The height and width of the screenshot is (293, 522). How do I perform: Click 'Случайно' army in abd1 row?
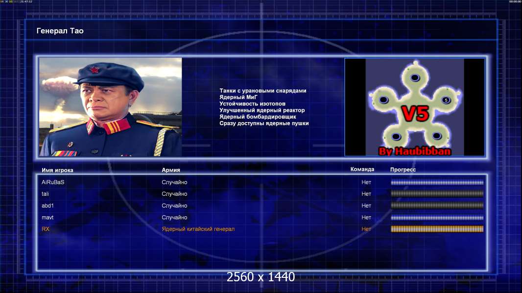174,206
